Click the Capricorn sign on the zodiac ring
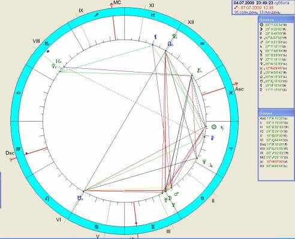This screenshot has width=295, height=239. click(152, 14)
